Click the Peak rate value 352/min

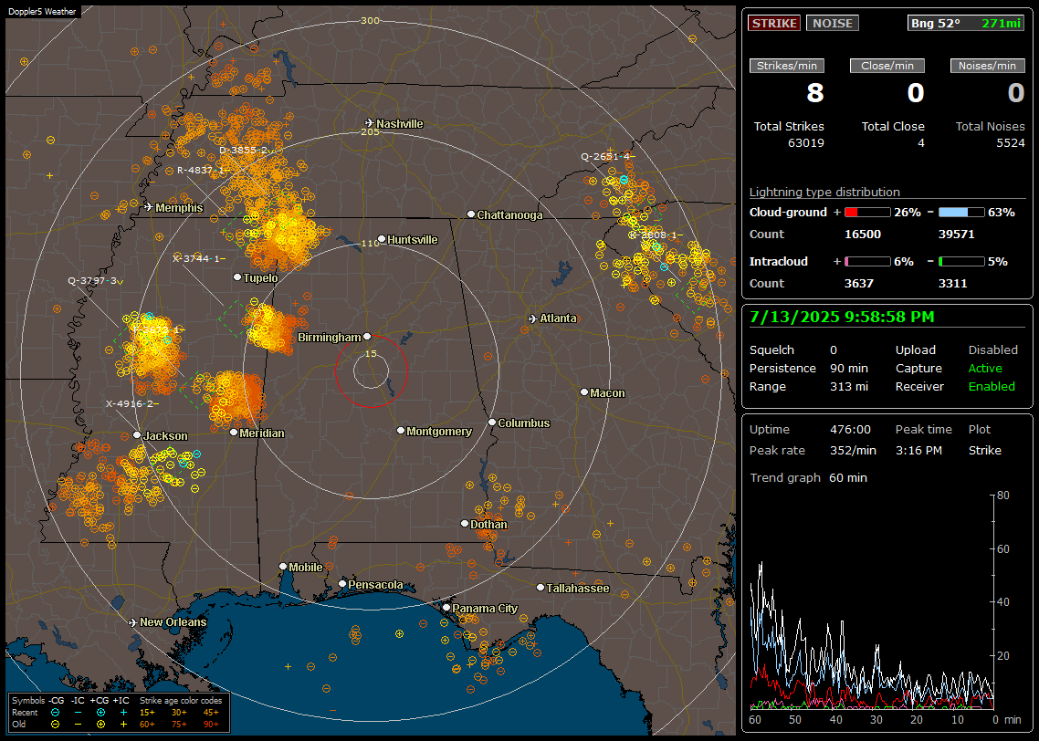(853, 450)
